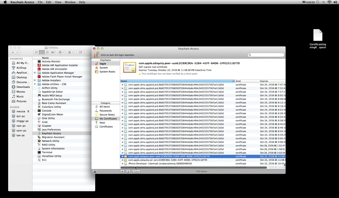Expand the Adobe Installers folder
339x198 pixels.
35,80
